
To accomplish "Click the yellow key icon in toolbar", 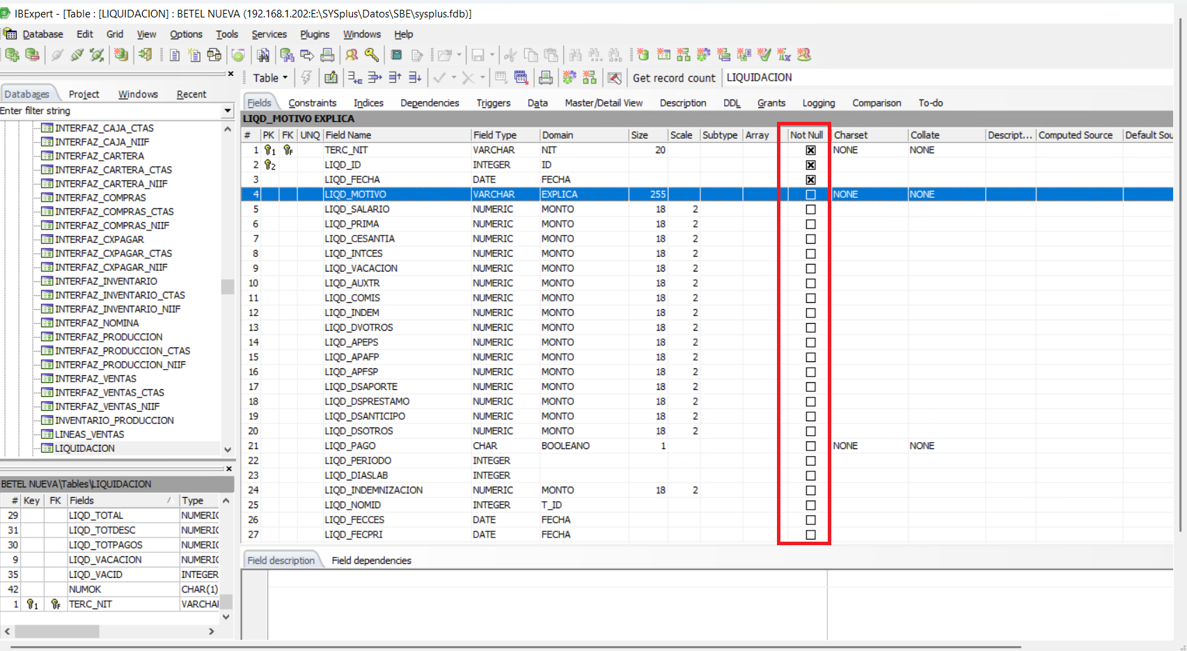I will (372, 55).
